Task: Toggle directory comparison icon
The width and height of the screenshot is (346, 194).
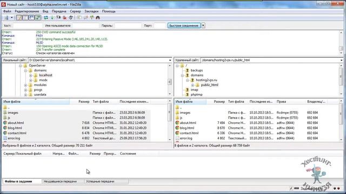Action: (85, 18)
